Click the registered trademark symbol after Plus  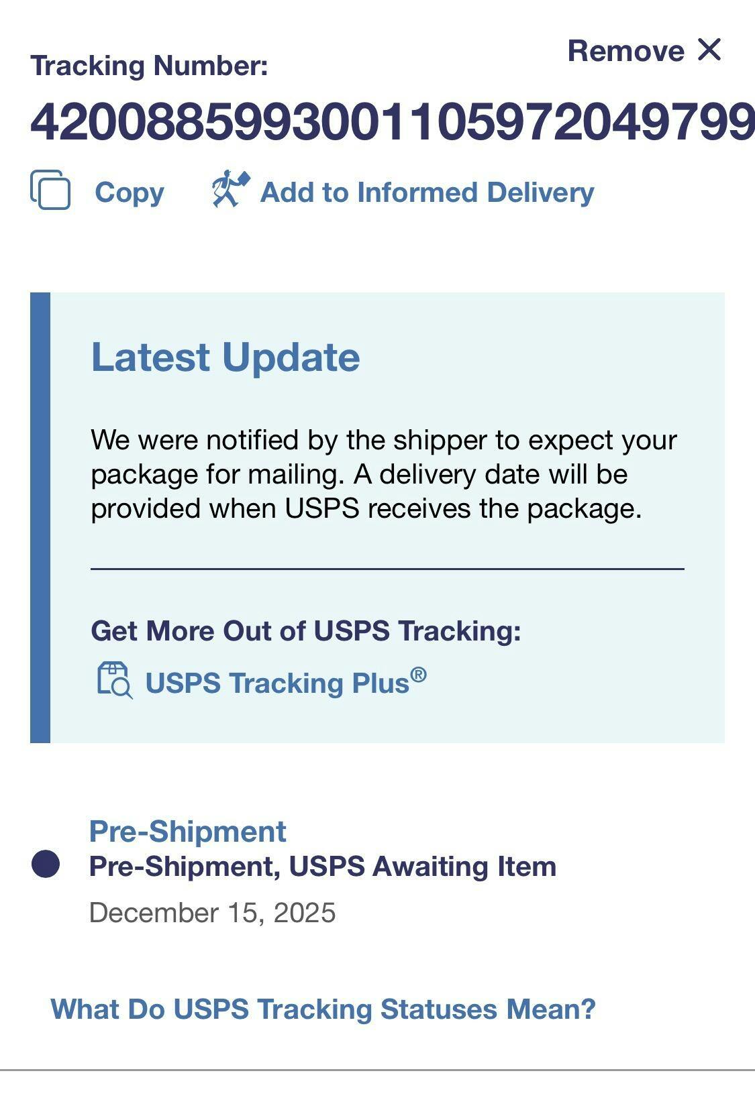pyautogui.click(x=418, y=674)
